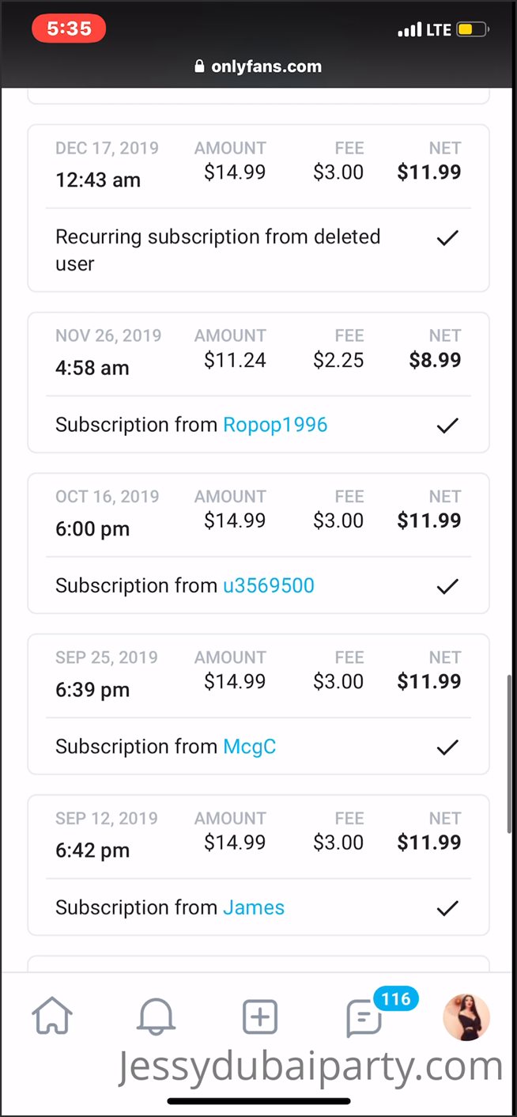Click checkmark on McgC subscription
The image size is (517, 1117).
tap(447, 747)
